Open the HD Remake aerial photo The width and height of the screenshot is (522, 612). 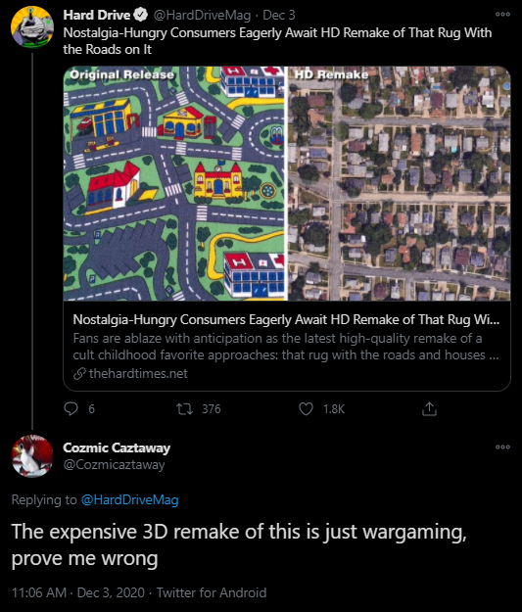(399, 183)
